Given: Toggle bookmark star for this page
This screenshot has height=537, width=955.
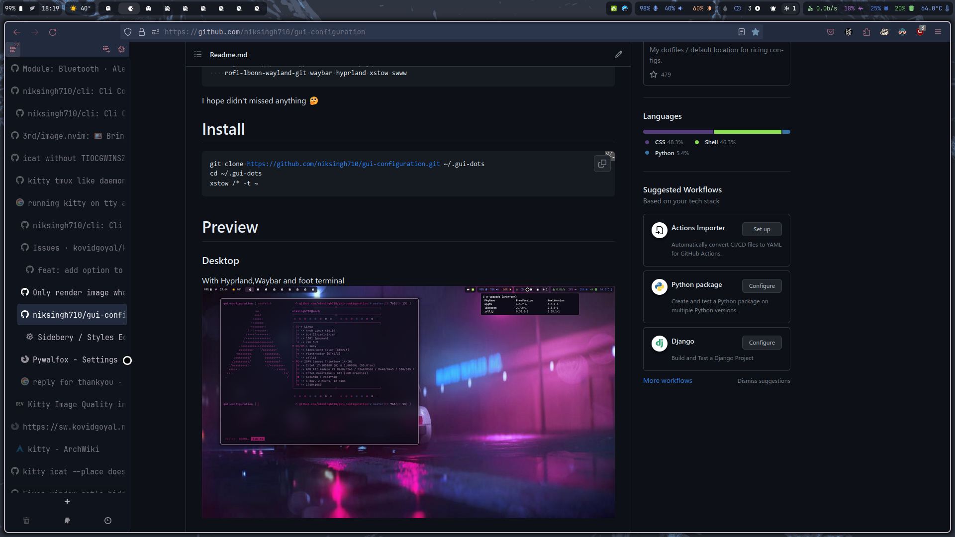Looking at the screenshot, I should click(x=756, y=32).
